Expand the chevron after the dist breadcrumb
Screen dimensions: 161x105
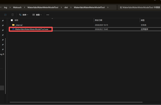[71, 8]
